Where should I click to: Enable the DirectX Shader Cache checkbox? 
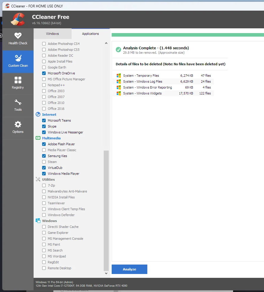[x=44, y=227]
